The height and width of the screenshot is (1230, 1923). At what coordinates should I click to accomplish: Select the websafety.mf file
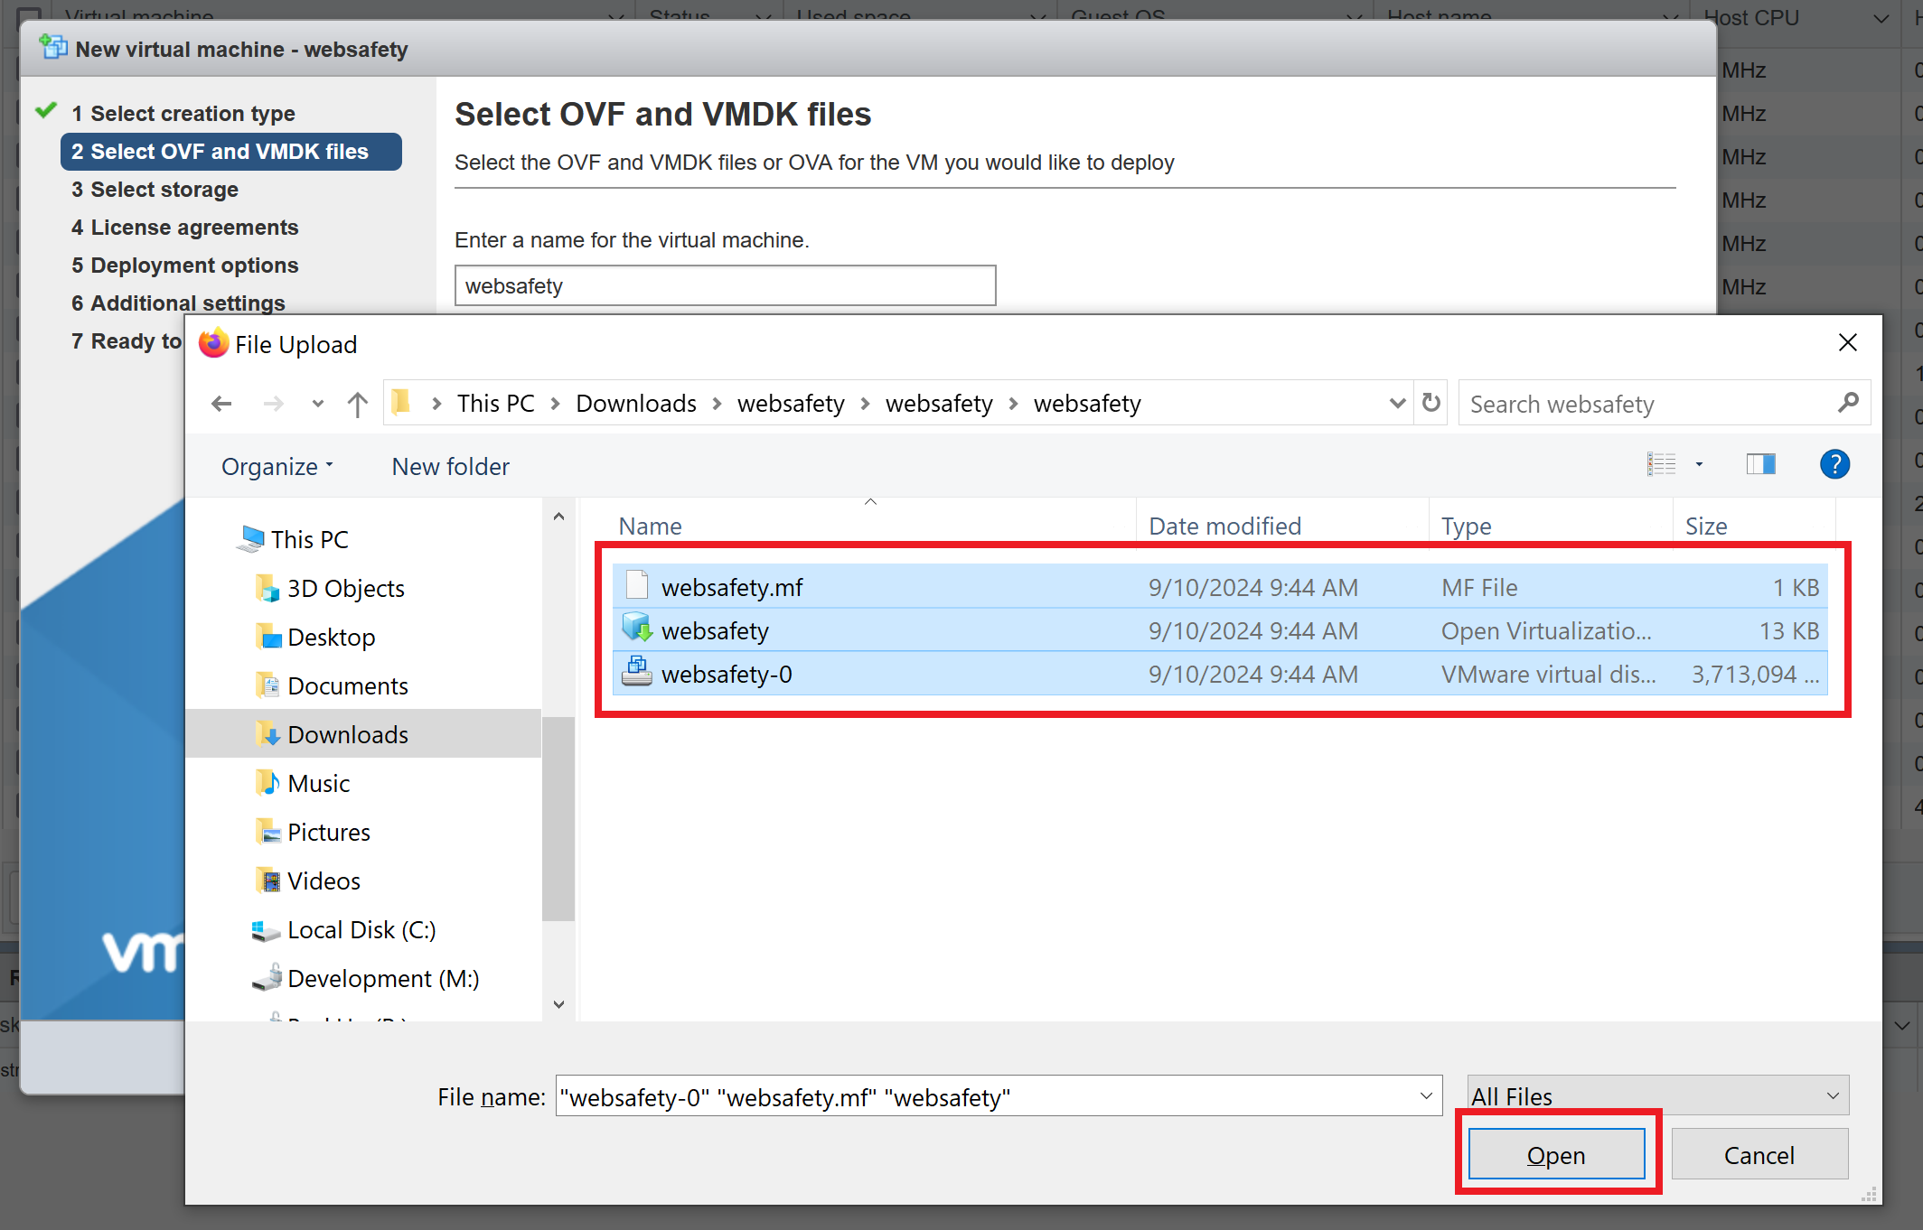(x=1220, y=587)
